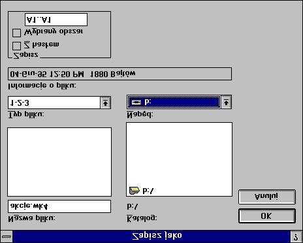
Task: Open the system menu on title bar
Action: click(x=7, y=236)
